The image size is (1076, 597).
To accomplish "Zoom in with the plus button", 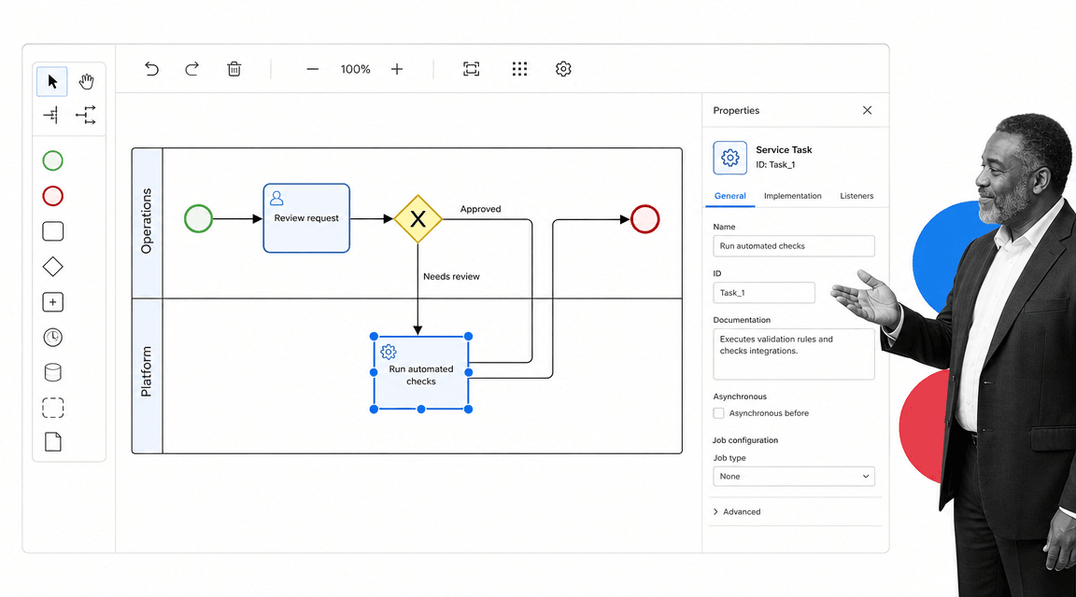I will (x=397, y=69).
